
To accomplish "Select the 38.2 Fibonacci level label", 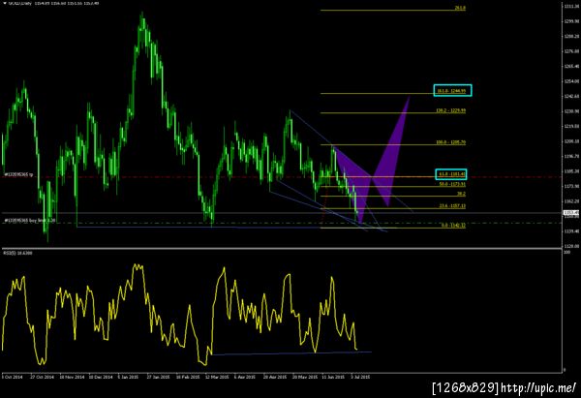I will click(461, 194).
